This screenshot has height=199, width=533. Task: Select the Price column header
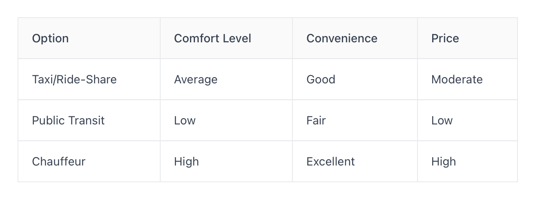pos(445,39)
